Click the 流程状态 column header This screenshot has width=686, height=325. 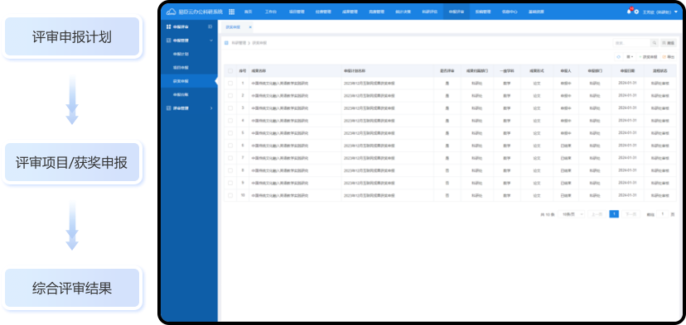point(660,71)
